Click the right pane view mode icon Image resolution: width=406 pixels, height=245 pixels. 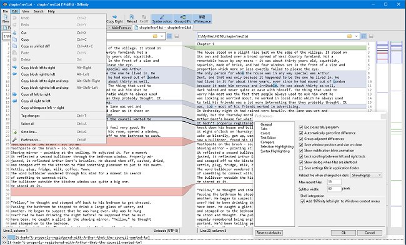click(364, 36)
